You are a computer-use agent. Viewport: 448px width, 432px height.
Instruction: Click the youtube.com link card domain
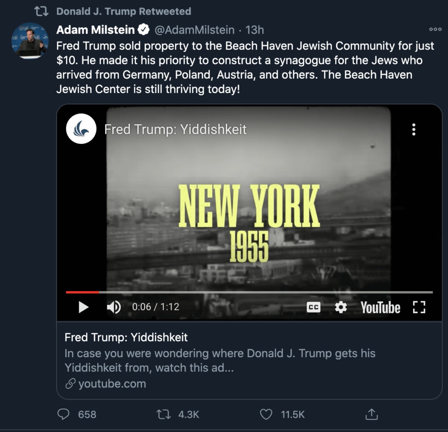[x=112, y=384]
